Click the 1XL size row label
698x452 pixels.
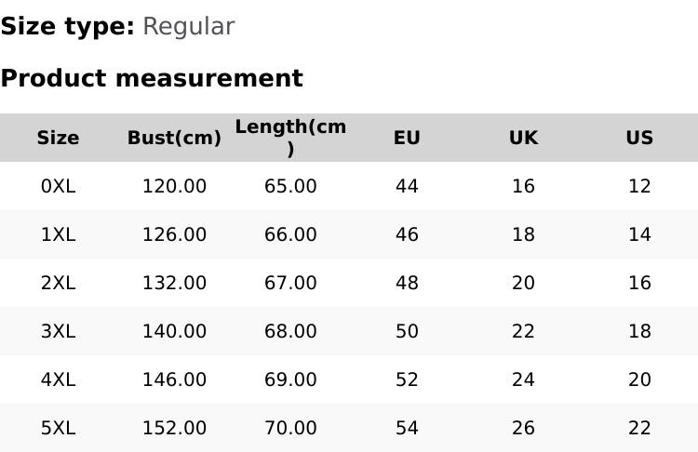(58, 234)
